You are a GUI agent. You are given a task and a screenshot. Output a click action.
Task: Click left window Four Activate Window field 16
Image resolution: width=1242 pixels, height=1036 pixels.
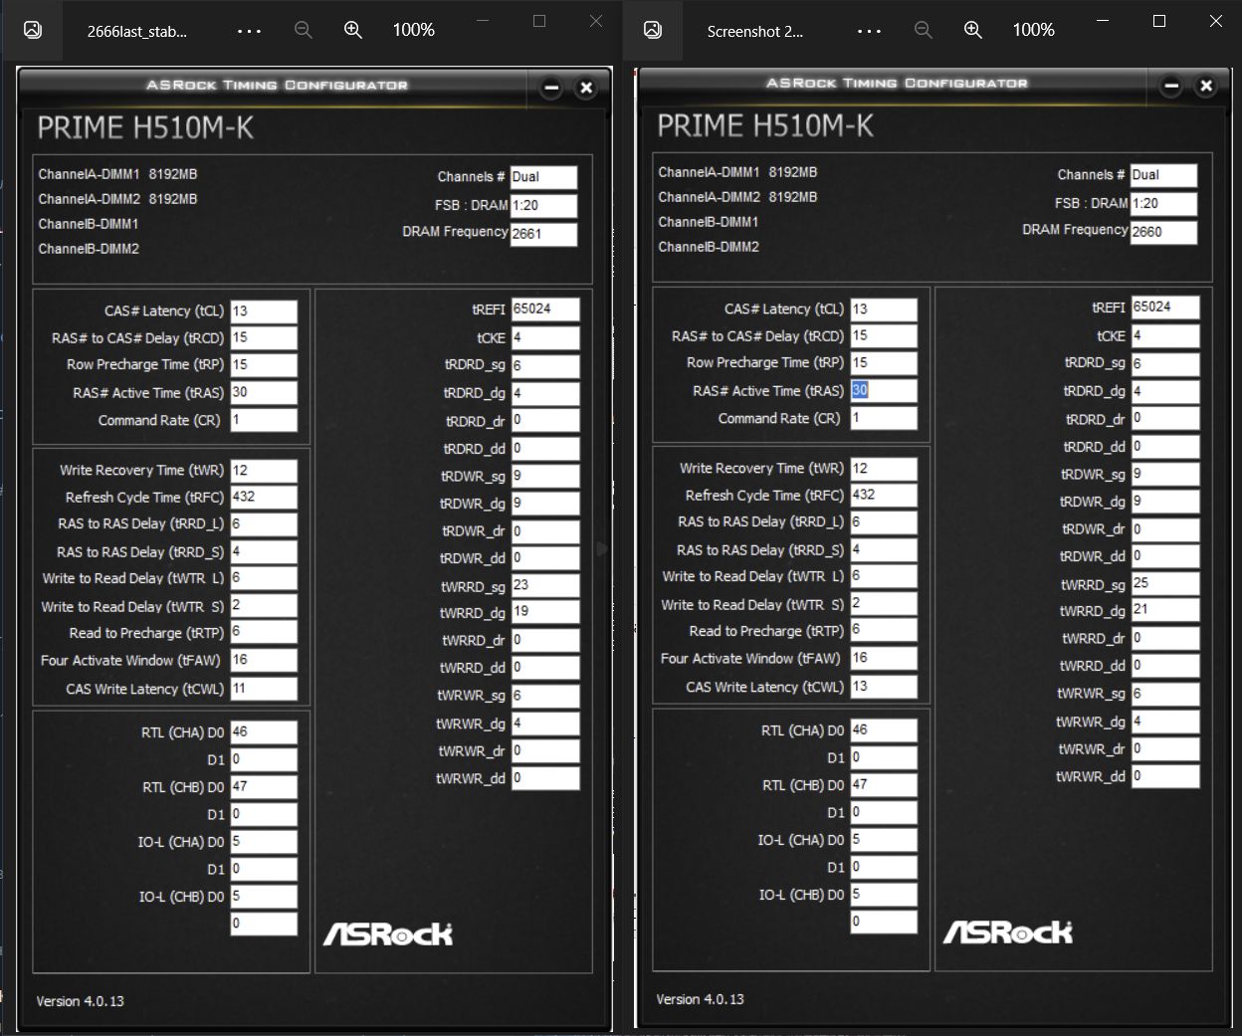click(x=264, y=660)
